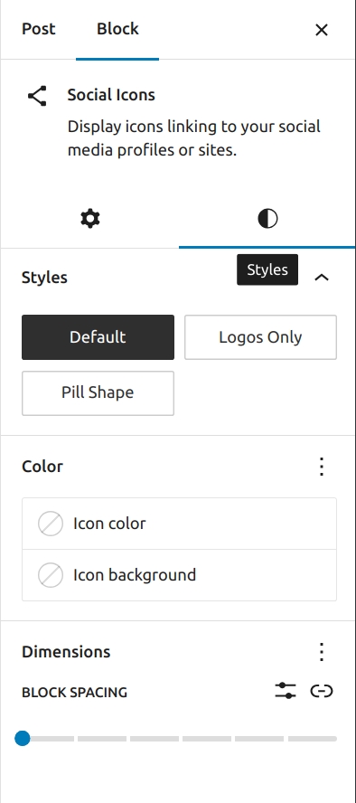Click the Social Icons share icon
Screen dimensions: 356x803
[x=37, y=96]
